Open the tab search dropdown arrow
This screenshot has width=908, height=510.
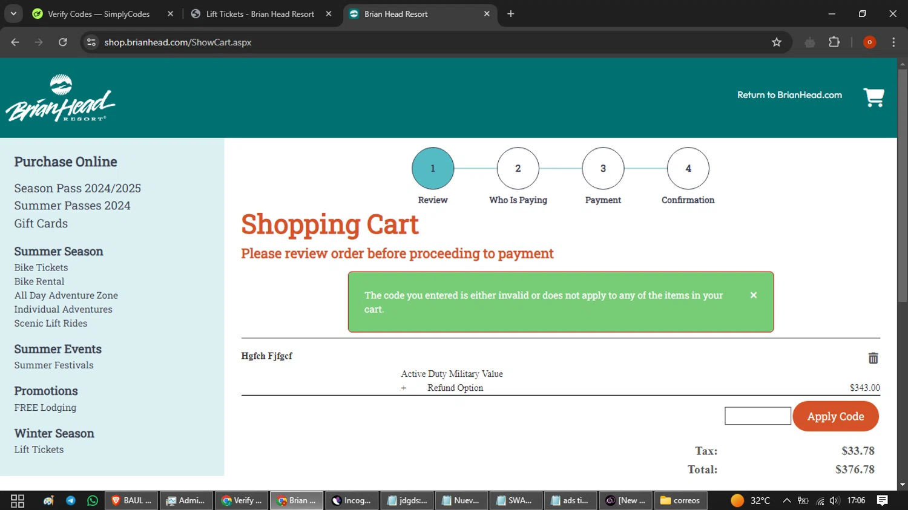click(13, 13)
